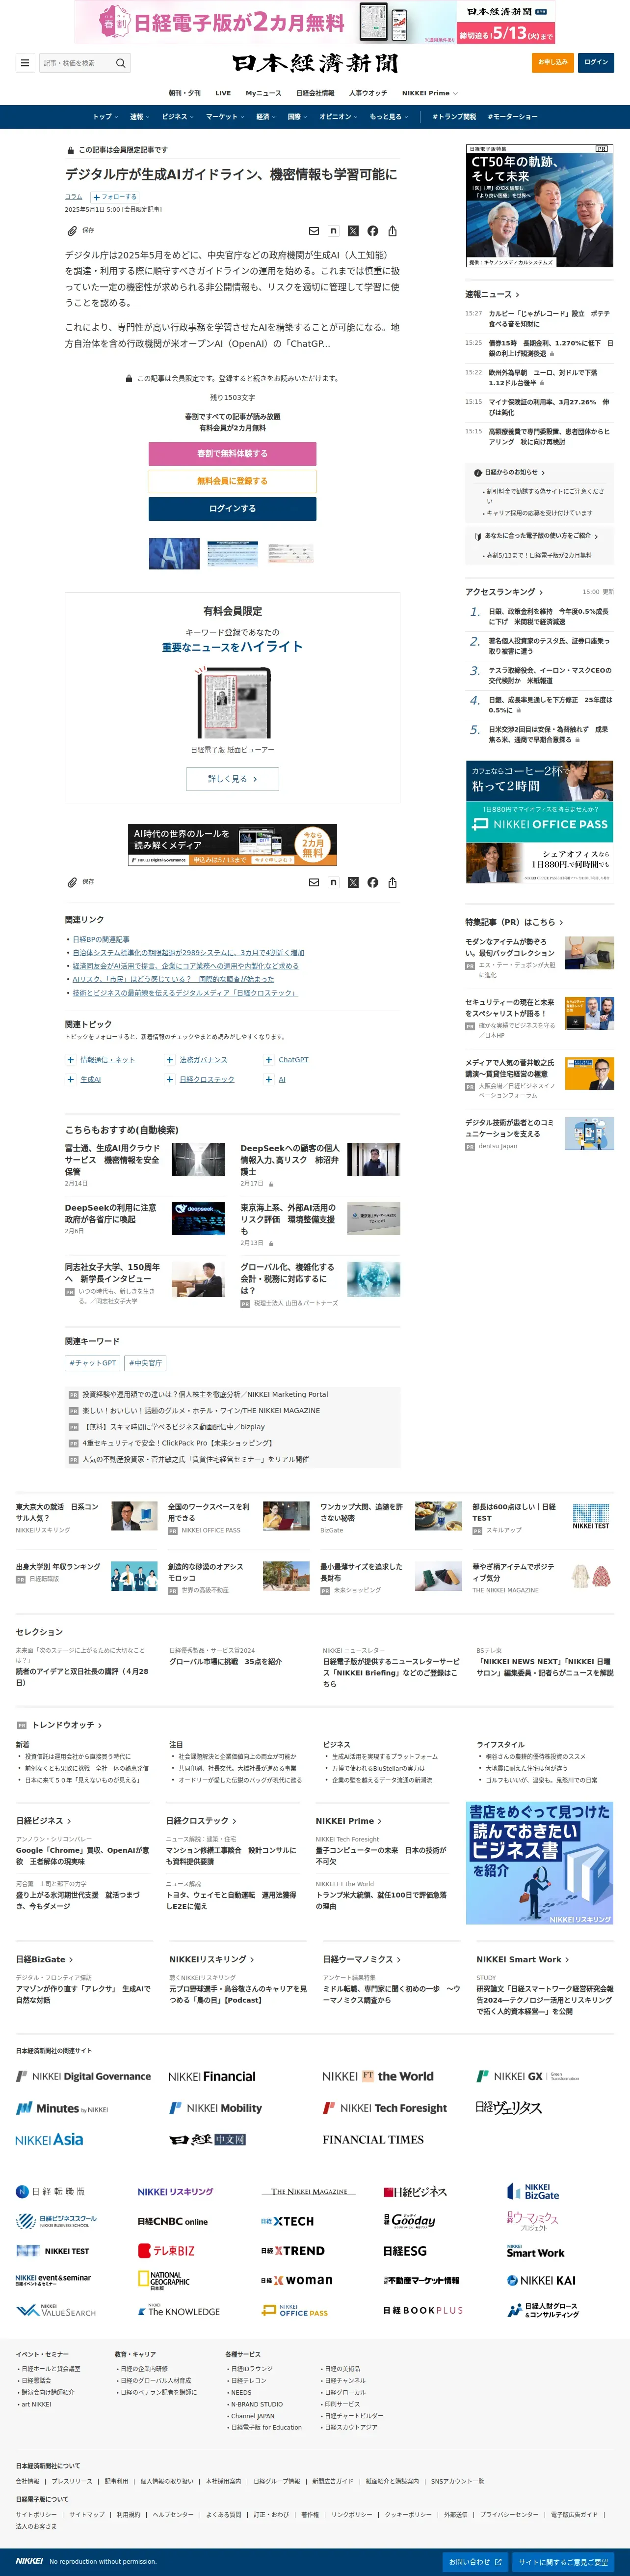The width and height of the screenshot is (630, 2576).
Task: Click the 詳しく見る button
Action: (233, 779)
